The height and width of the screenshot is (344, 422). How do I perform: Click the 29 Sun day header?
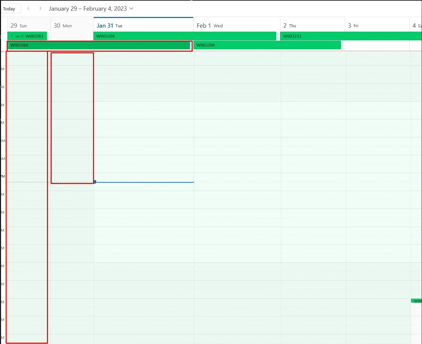[x=18, y=25]
